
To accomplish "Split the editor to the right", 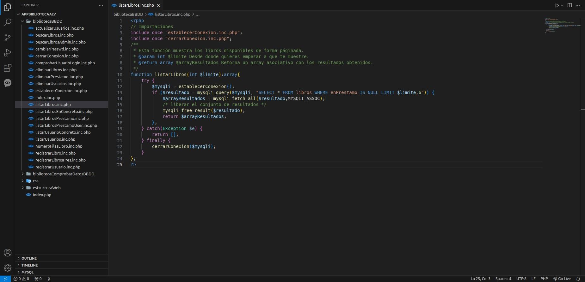I will [x=570, y=5].
